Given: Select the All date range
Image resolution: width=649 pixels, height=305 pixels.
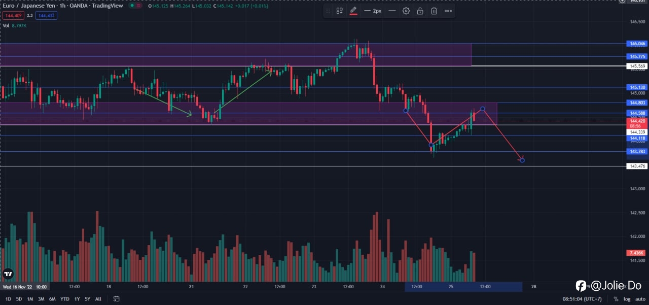Looking at the screenshot, I should click(x=98, y=299).
